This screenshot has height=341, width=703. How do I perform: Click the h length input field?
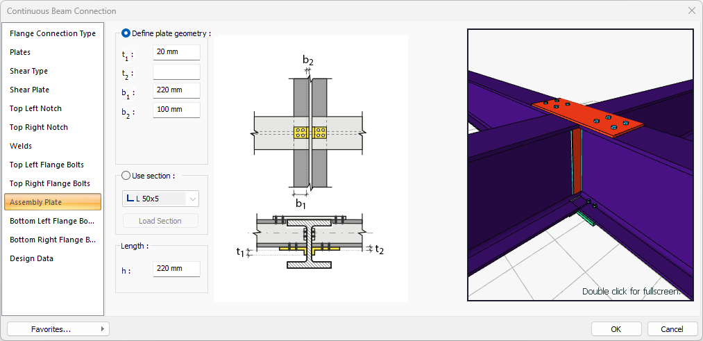[176, 269]
